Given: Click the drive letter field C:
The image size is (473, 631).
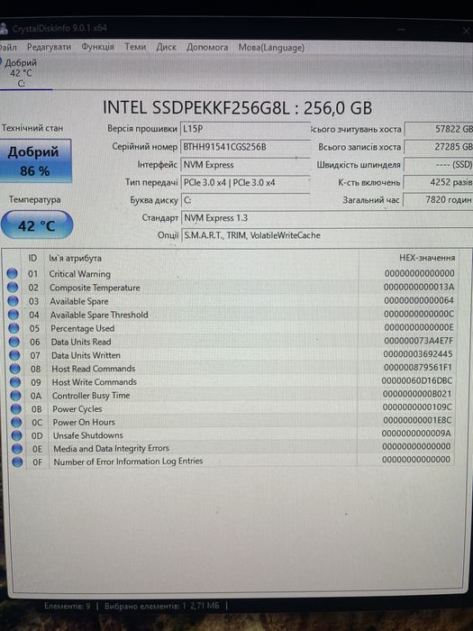Looking at the screenshot, I should [x=246, y=200].
